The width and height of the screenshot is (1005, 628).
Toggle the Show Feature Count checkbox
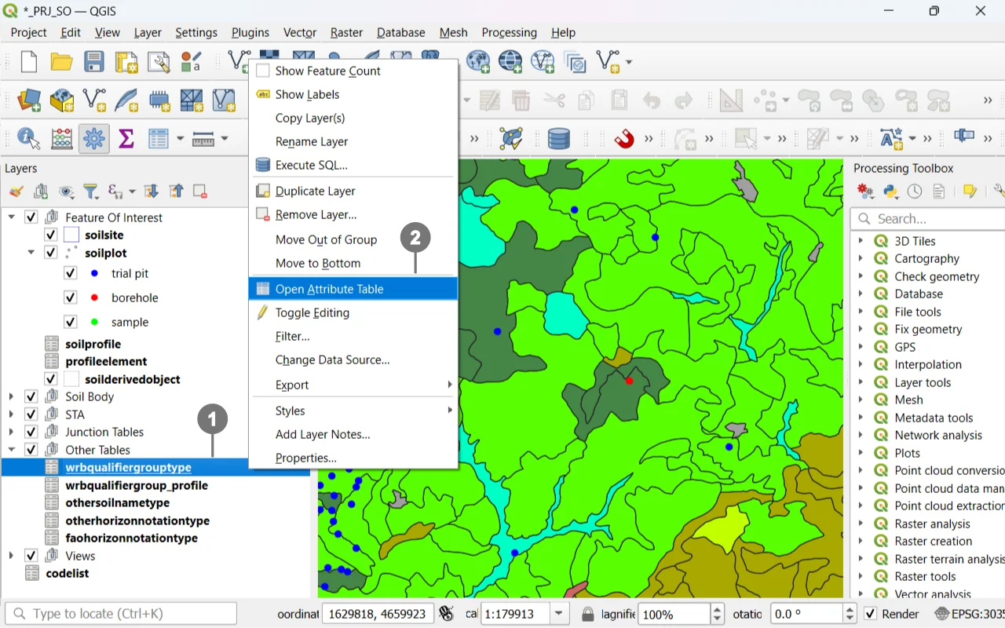click(x=263, y=71)
